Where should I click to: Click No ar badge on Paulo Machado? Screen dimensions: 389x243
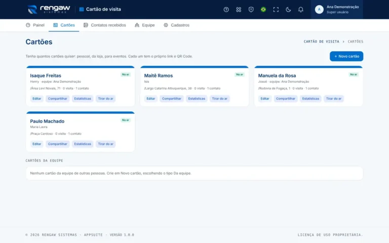(126, 120)
